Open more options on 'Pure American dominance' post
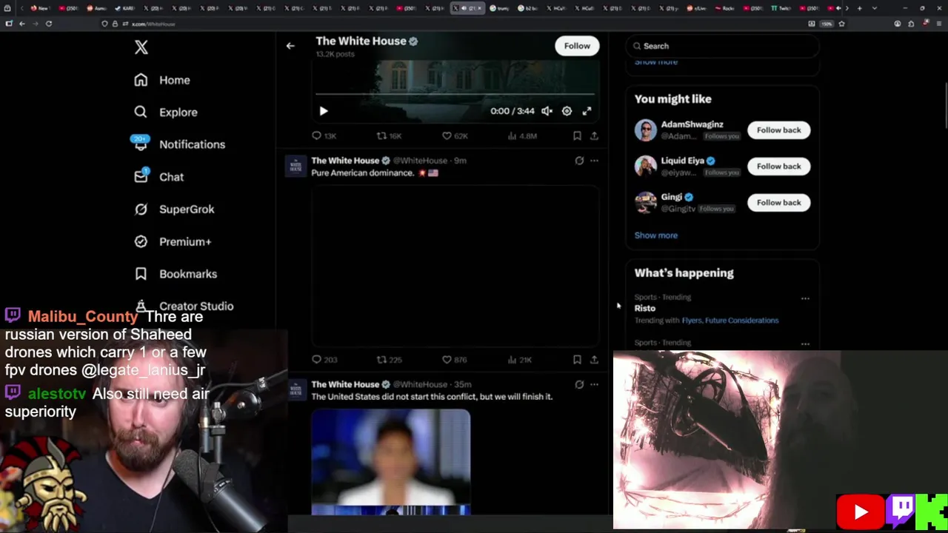Viewport: 948px width, 533px height. click(x=594, y=161)
